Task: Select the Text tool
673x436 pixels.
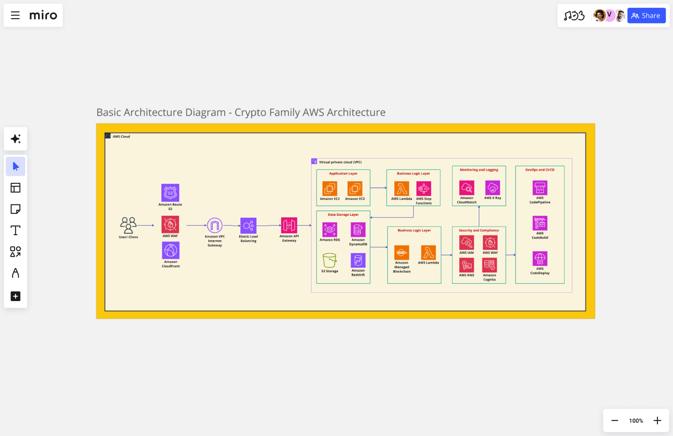Action: pos(15,230)
